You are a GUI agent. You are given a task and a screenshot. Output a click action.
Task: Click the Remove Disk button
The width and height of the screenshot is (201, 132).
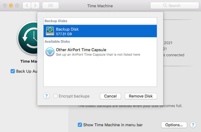[x=141, y=96]
